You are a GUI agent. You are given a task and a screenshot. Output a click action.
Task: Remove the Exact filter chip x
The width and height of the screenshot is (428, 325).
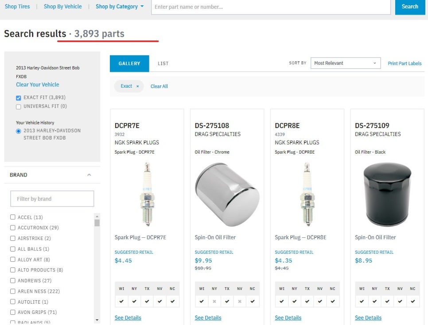tap(137, 86)
